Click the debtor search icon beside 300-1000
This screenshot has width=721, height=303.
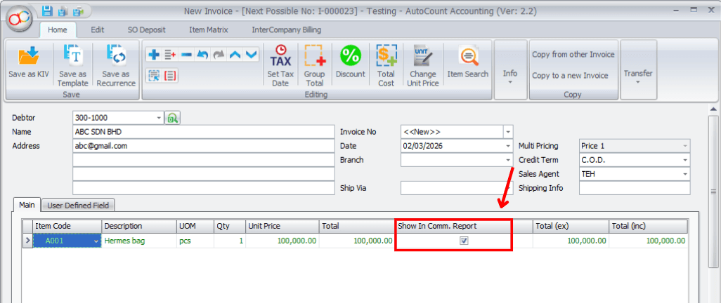click(x=173, y=118)
